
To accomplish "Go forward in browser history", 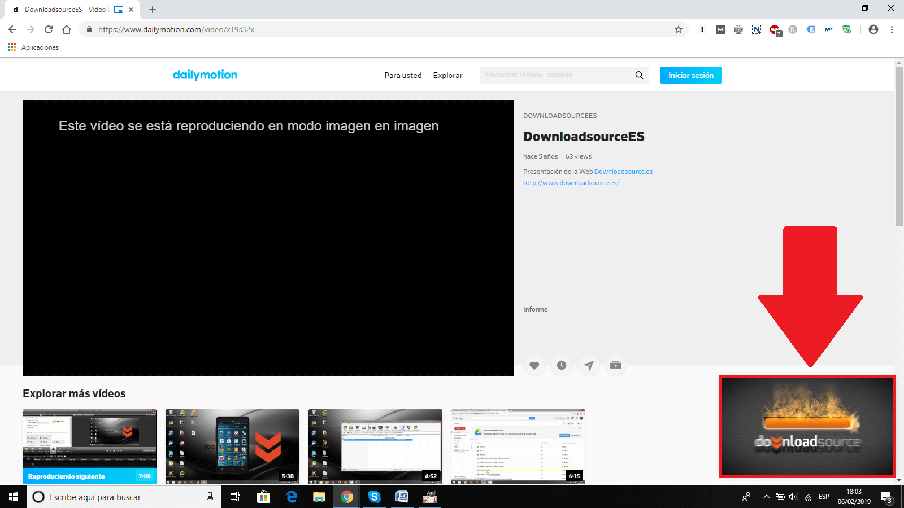I will (x=31, y=29).
